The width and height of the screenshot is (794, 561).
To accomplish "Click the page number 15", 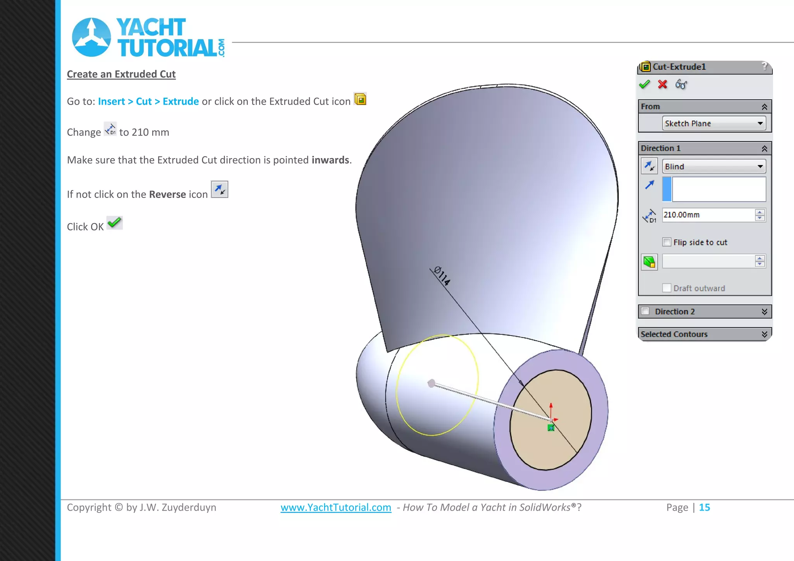I will (704, 508).
